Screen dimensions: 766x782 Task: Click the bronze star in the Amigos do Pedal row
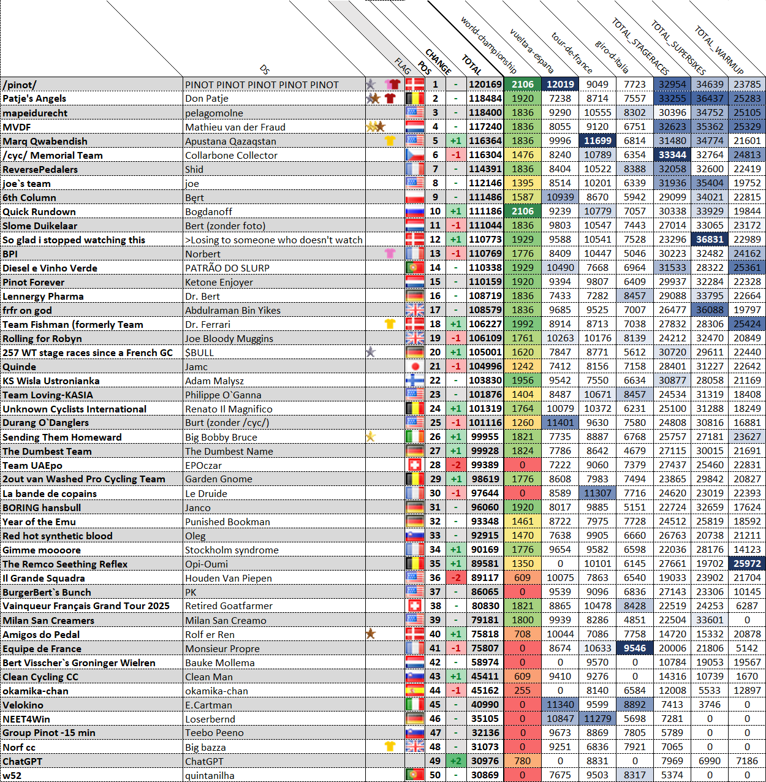pos(370,634)
